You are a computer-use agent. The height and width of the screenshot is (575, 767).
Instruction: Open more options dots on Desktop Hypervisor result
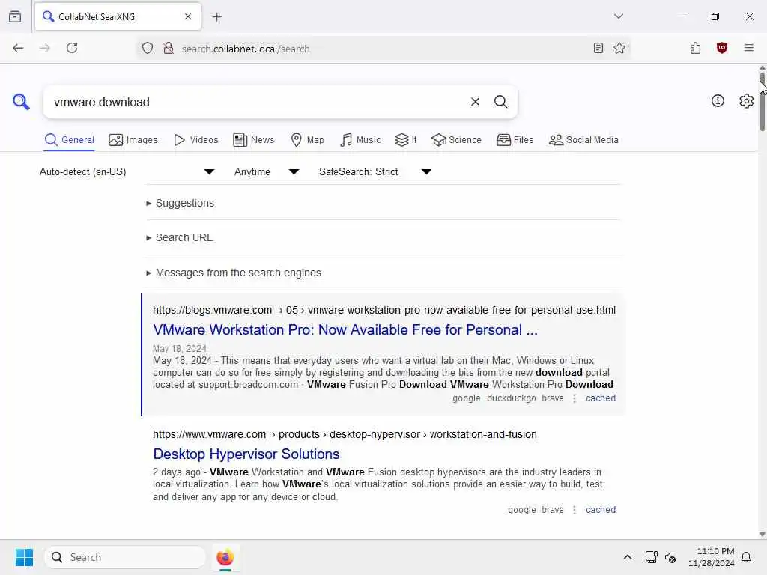tap(575, 510)
